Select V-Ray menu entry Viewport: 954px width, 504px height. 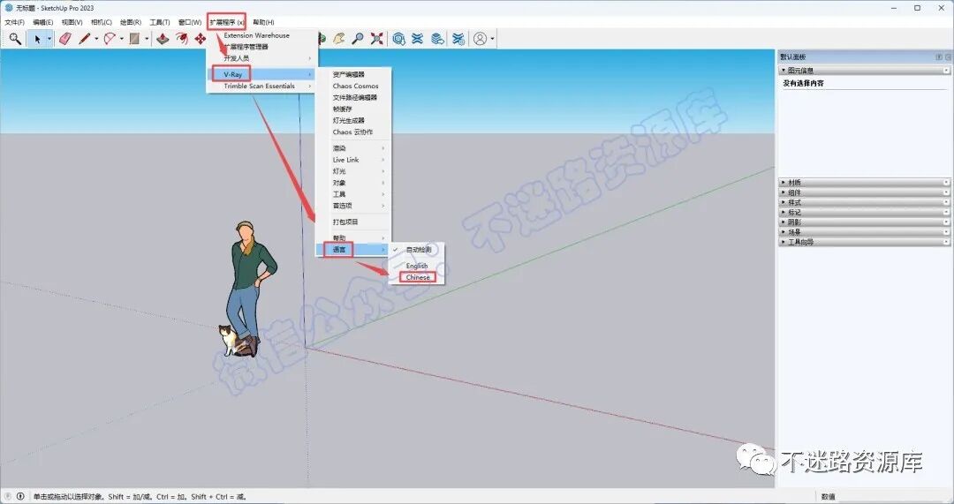pos(262,74)
